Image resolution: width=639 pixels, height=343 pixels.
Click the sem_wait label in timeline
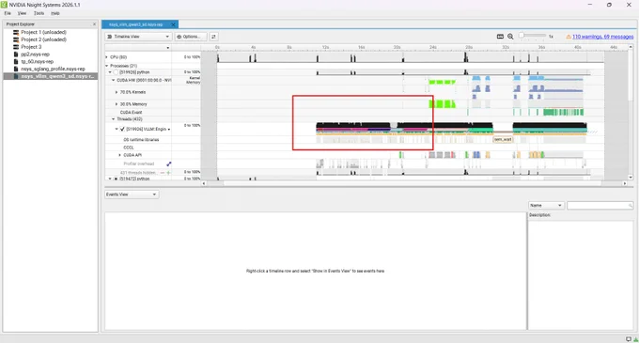click(503, 139)
